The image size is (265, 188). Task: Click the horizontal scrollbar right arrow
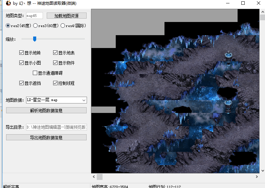[257, 177]
